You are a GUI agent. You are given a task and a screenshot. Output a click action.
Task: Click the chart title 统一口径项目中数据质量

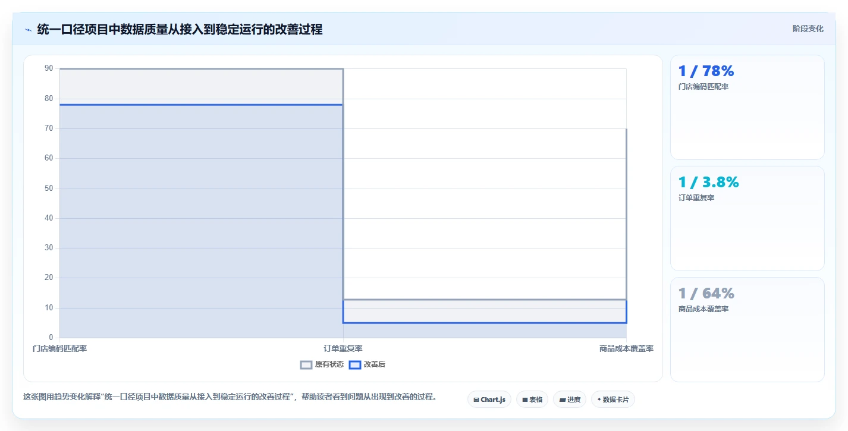pos(180,29)
